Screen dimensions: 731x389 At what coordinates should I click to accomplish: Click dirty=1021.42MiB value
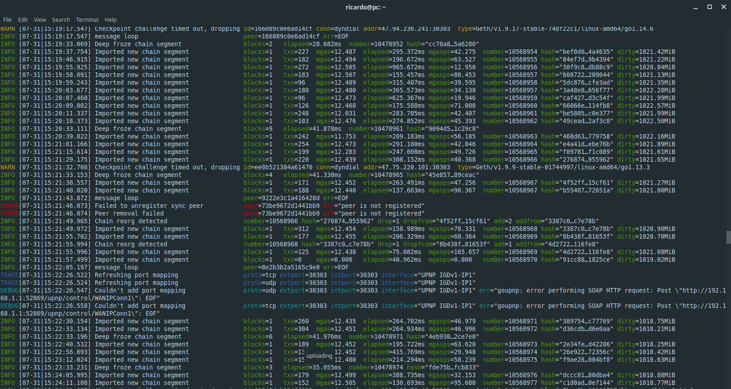pyautogui.click(x=646, y=52)
